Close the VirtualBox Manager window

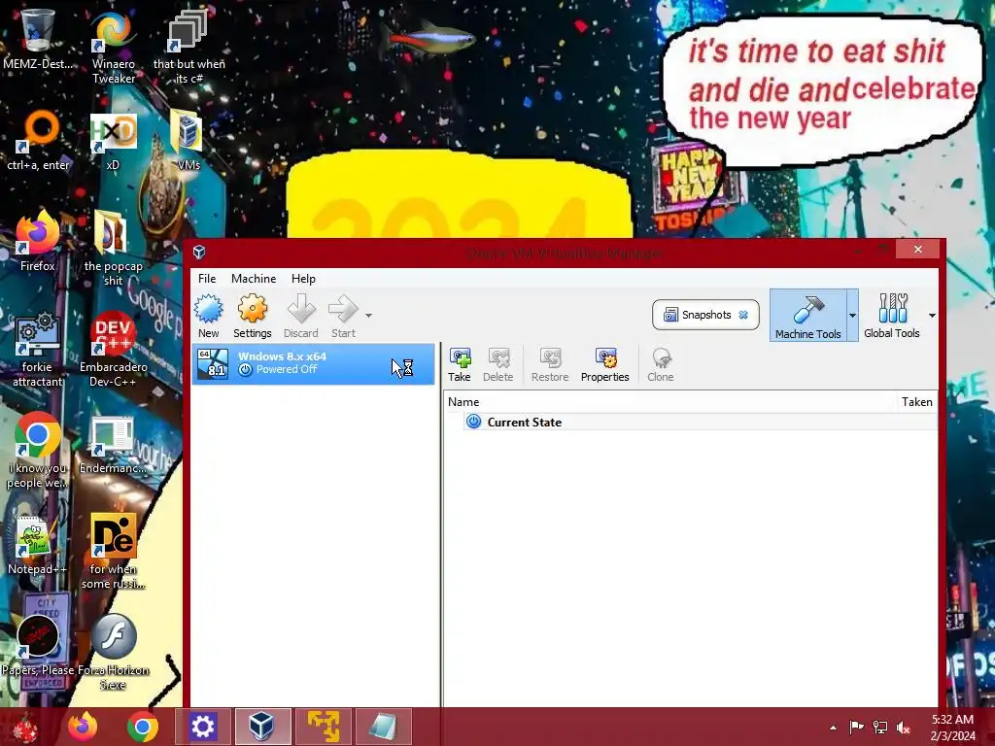point(917,250)
